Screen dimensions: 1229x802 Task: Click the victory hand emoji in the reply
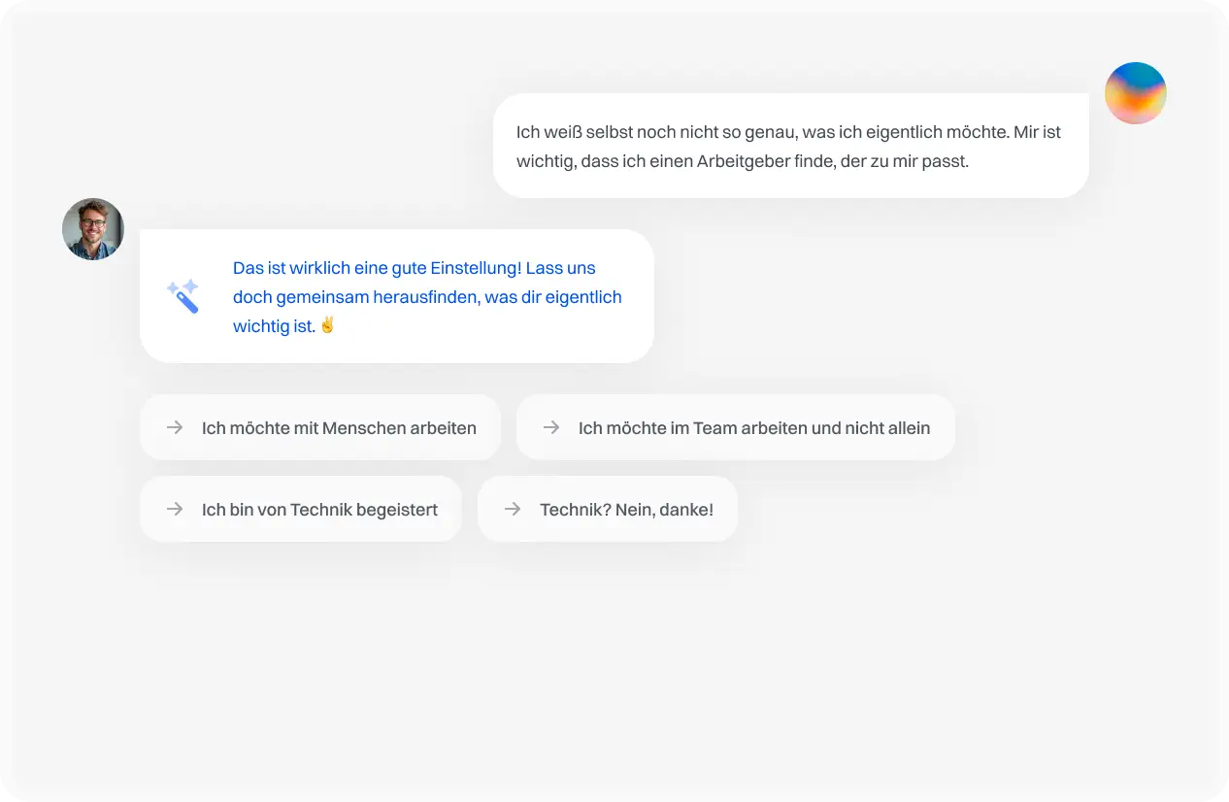coord(327,325)
